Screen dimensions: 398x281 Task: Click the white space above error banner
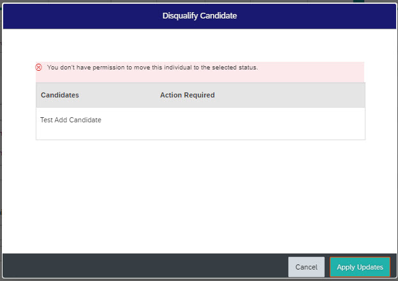200,45
